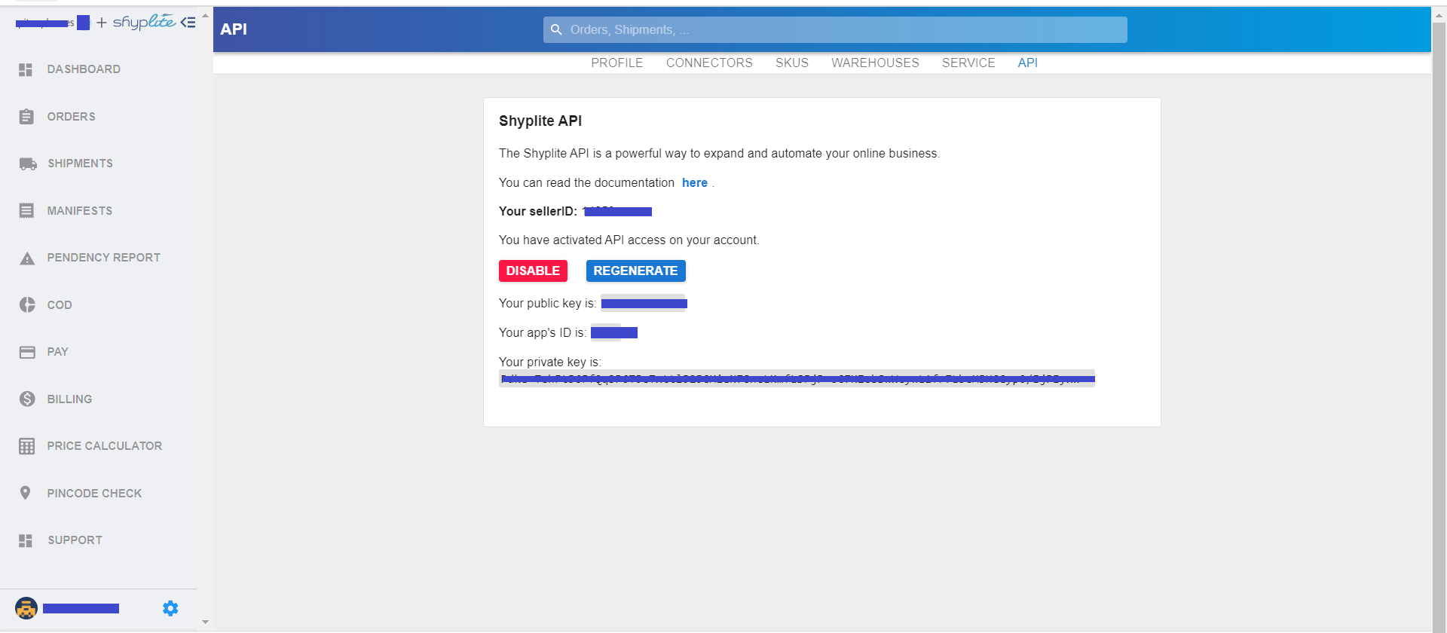1447x633 pixels.
Task: Switch to the SERVICE tab
Action: 968,63
